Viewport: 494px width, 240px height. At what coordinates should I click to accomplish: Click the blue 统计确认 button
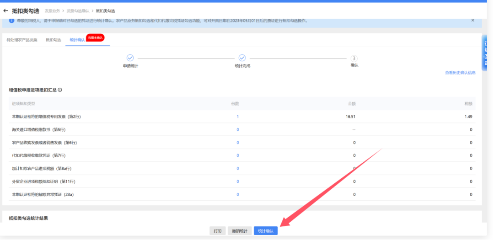(x=266, y=231)
